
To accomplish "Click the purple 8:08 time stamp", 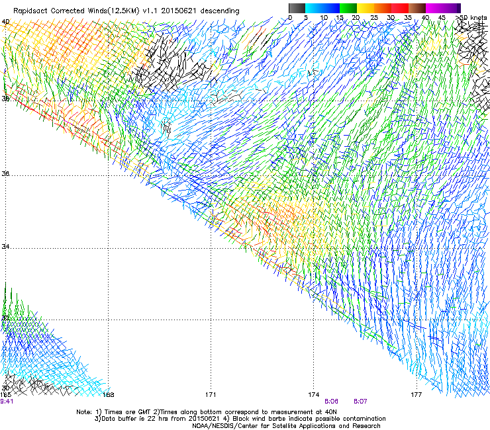I will [x=331, y=402].
